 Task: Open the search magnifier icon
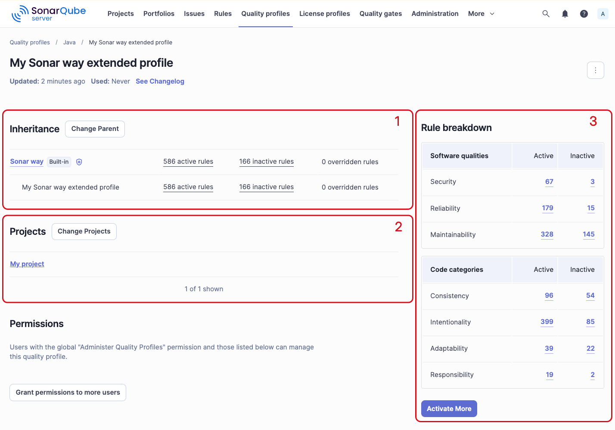546,14
